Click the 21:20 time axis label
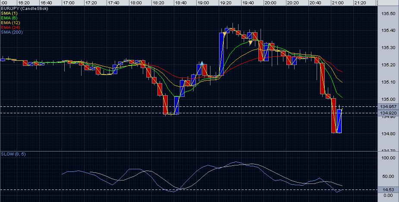The width and height of the screenshot is (399, 202). [360, 3]
